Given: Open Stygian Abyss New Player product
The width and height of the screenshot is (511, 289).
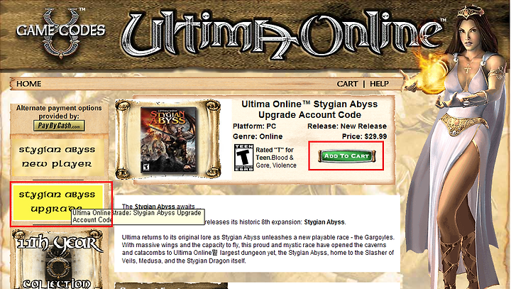Looking at the screenshot, I should (x=57, y=157).
